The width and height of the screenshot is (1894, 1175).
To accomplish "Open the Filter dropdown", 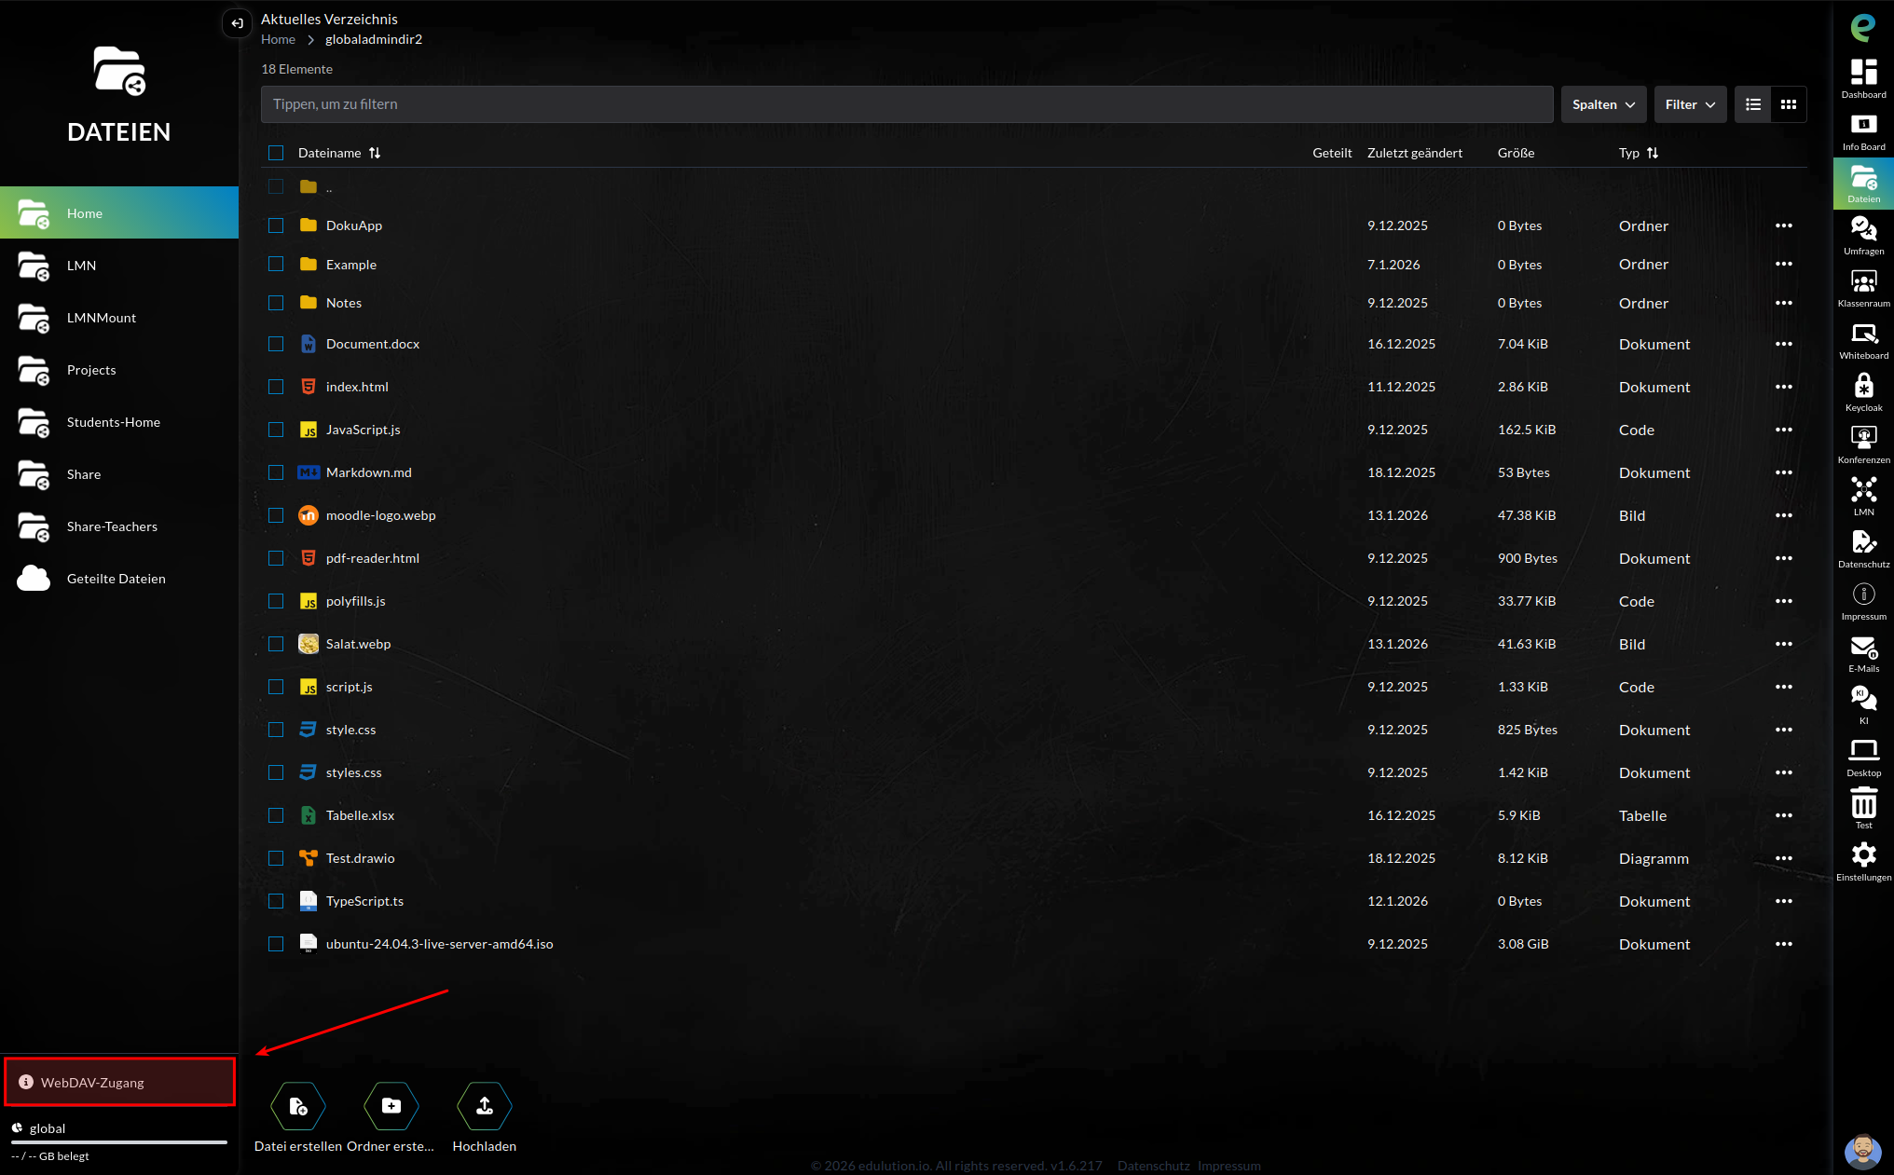I will (1690, 104).
